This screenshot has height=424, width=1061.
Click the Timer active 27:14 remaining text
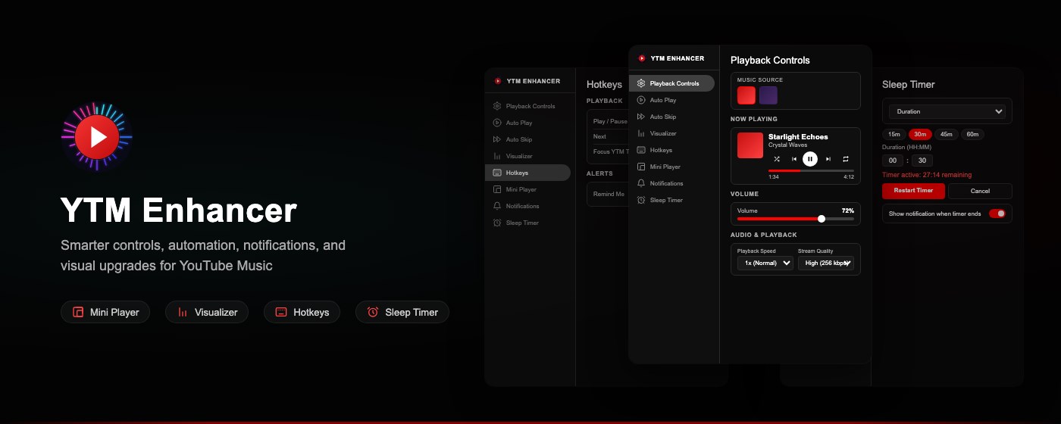[x=927, y=175]
